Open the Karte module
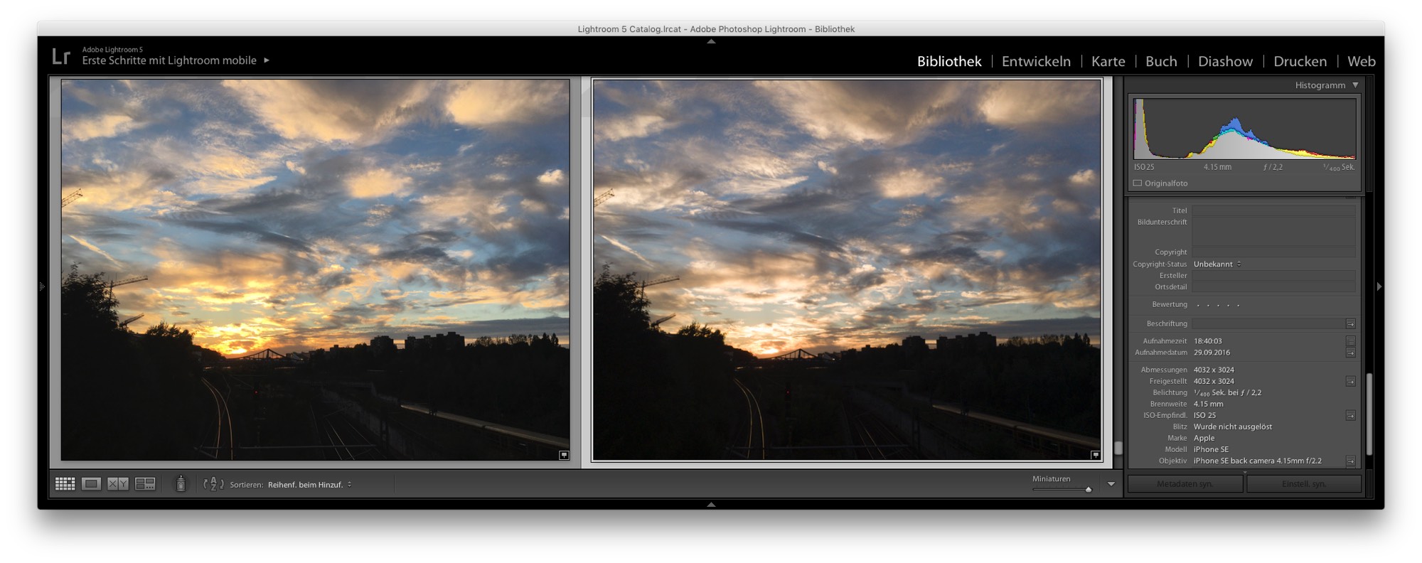This screenshot has width=1422, height=563. pos(1108,62)
